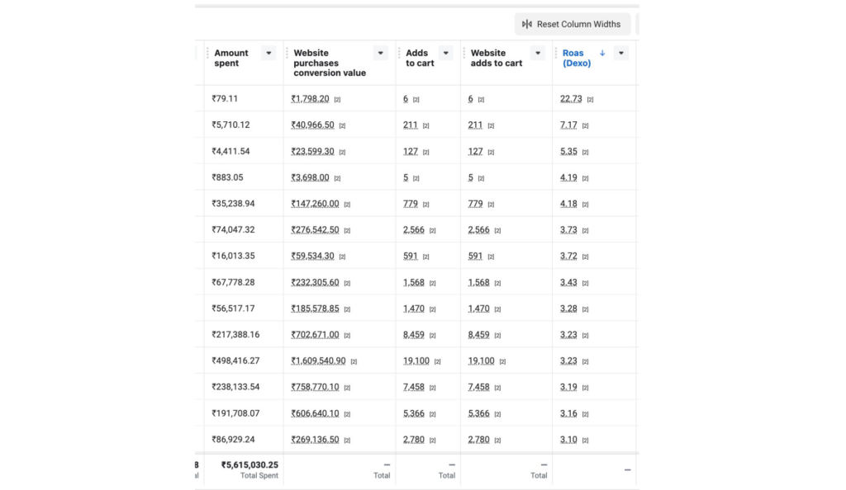Open Website adds to cart column dropdown
This screenshot has width=846, height=490.
coord(537,54)
